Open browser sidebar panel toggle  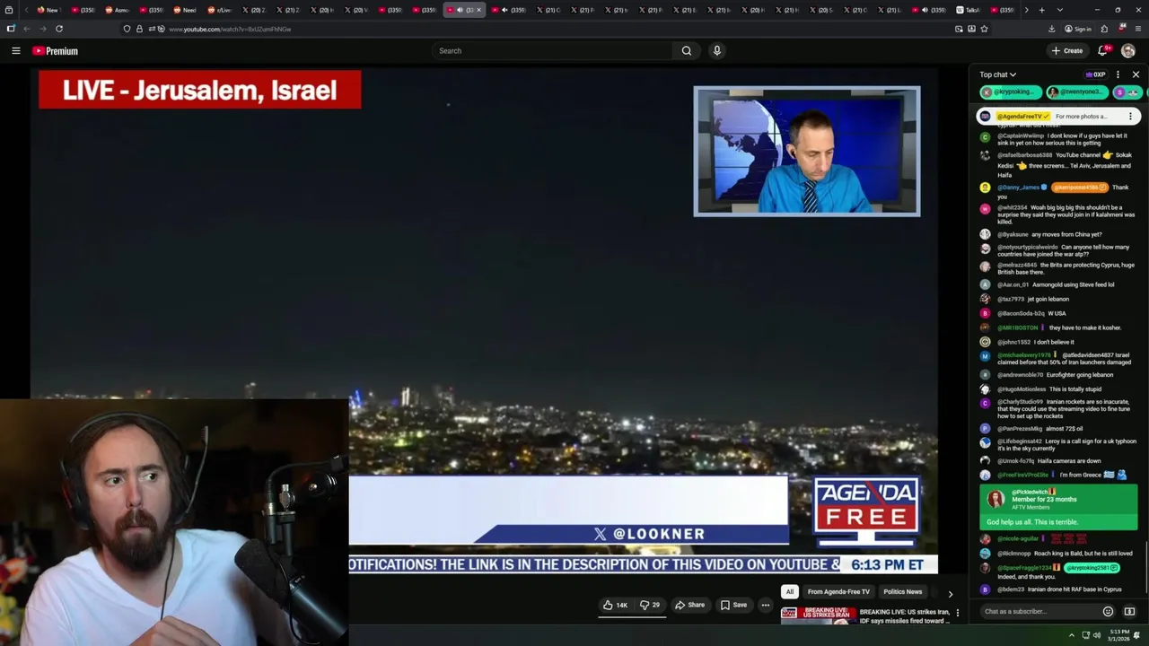click(x=10, y=29)
